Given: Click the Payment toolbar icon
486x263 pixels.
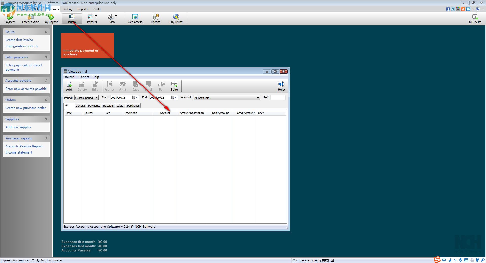Looking at the screenshot, I should pos(10,18).
